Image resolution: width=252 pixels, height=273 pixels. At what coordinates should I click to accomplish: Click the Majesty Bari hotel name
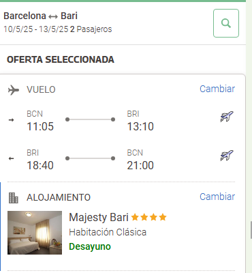click(x=99, y=217)
